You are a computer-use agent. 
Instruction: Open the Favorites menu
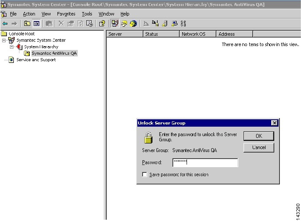(x=66, y=14)
